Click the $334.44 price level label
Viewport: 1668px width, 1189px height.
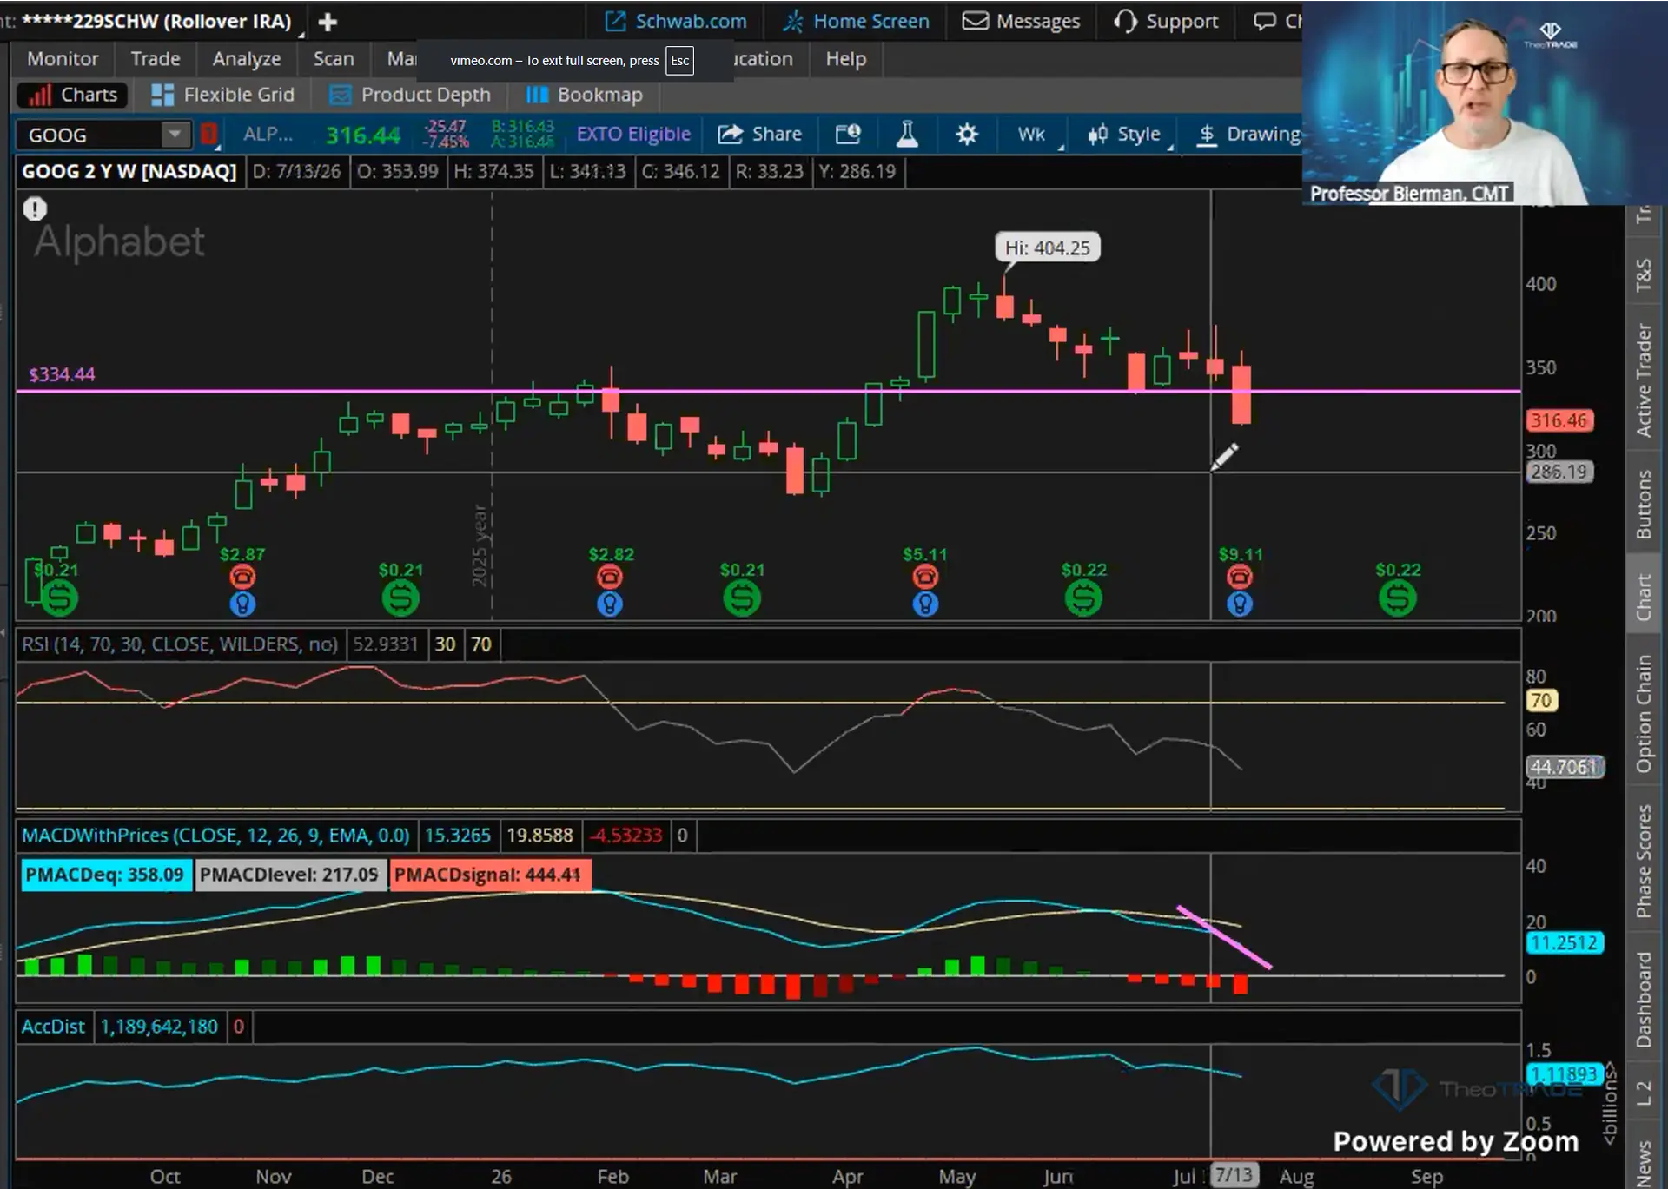[62, 374]
